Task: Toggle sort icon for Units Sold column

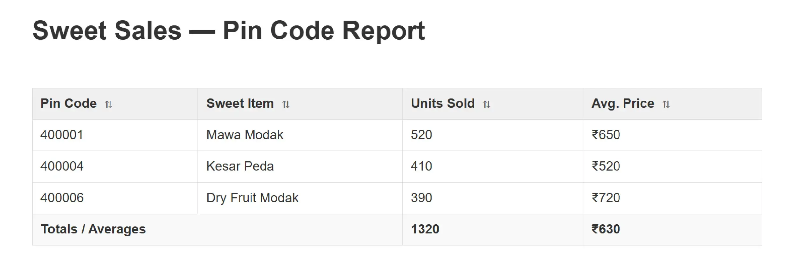Action: (x=487, y=104)
